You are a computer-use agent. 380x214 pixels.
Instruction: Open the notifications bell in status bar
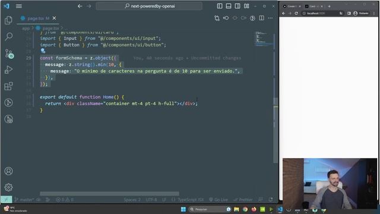coord(271,200)
